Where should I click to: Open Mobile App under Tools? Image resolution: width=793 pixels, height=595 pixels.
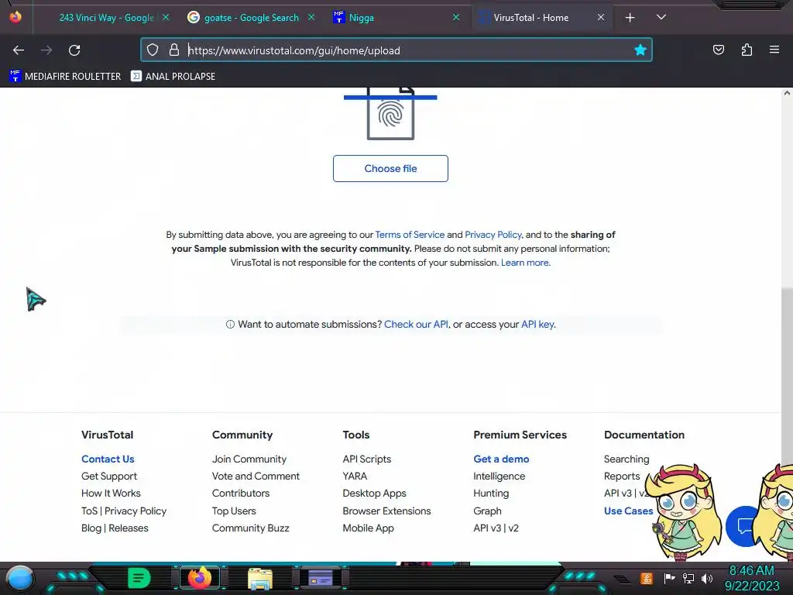[368, 528]
